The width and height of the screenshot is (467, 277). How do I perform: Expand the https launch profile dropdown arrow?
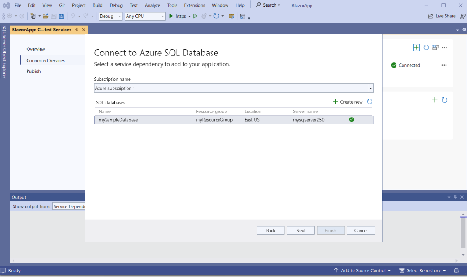(x=189, y=16)
